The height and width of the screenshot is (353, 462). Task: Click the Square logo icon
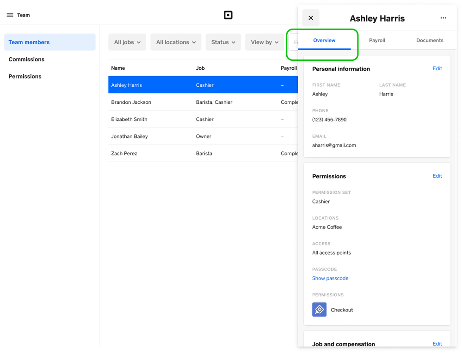228,15
